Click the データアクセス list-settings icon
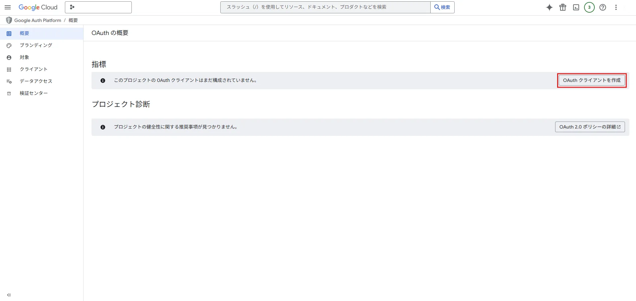Viewport: 636px width, 301px height. click(x=9, y=82)
